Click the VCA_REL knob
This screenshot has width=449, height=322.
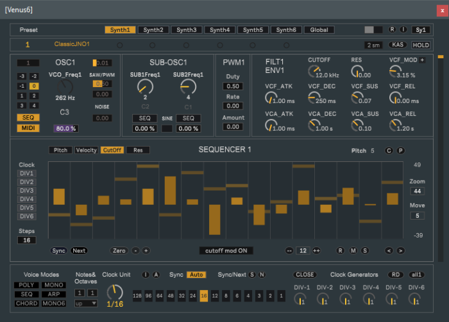396,125
